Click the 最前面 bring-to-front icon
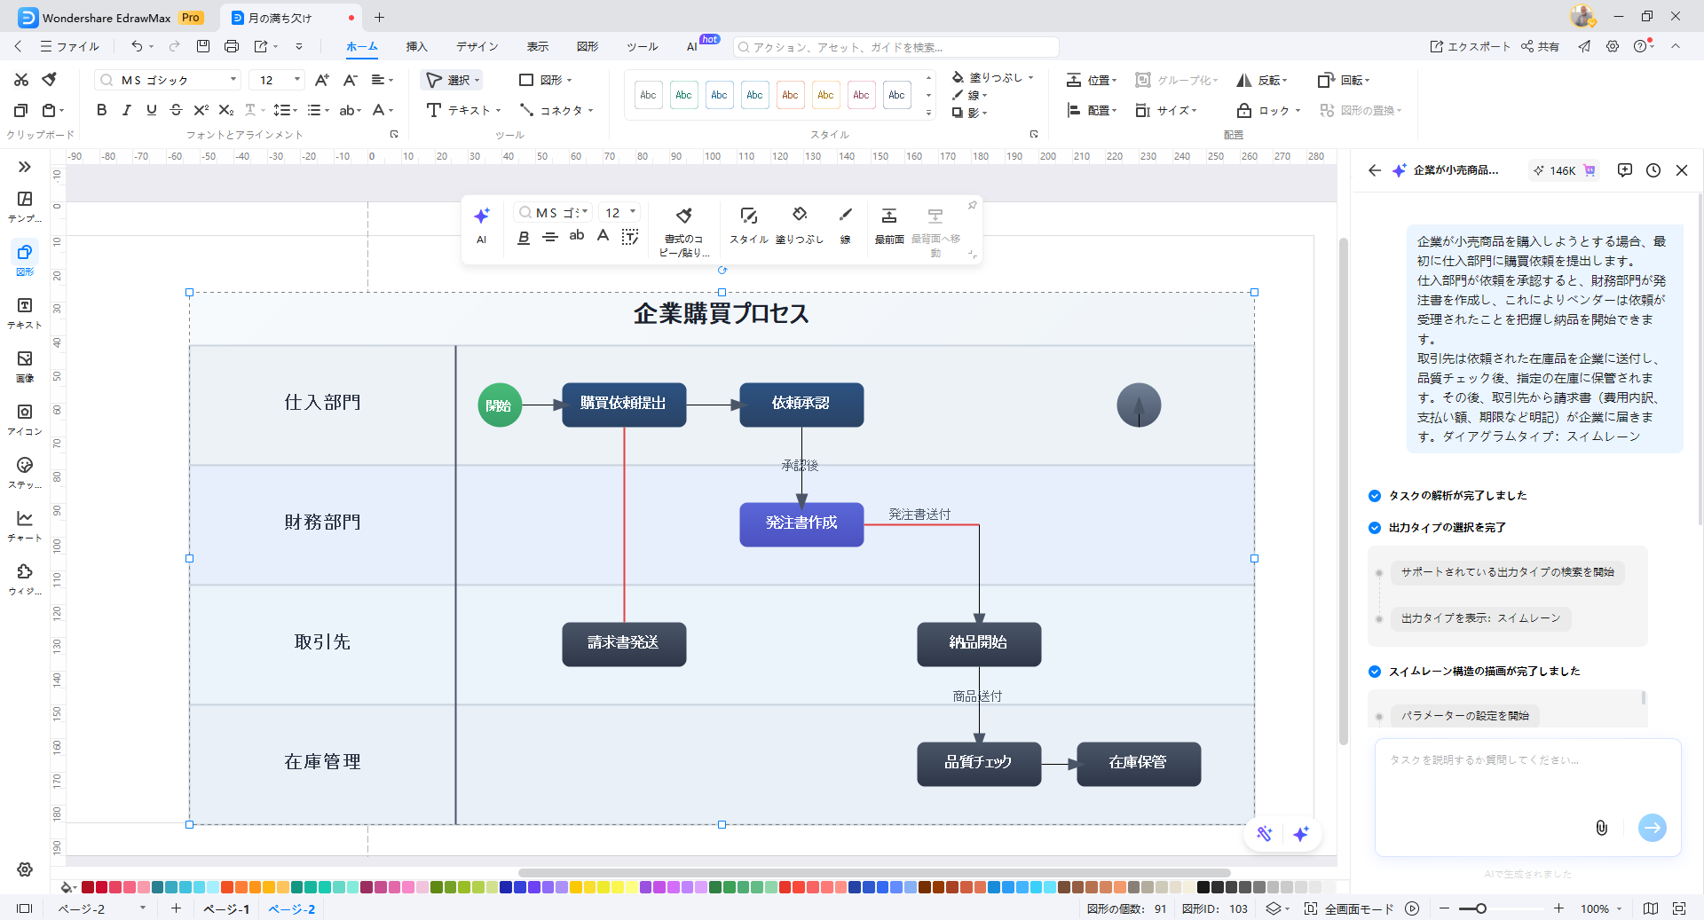The image size is (1704, 920). coord(888,224)
